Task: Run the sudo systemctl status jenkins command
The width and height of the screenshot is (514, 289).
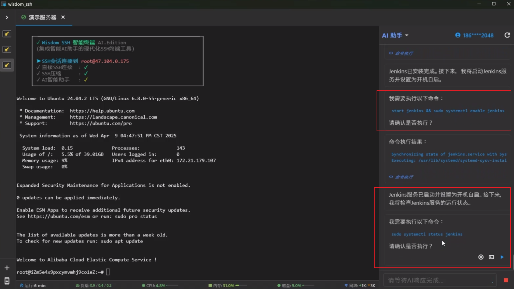Action: (502, 257)
